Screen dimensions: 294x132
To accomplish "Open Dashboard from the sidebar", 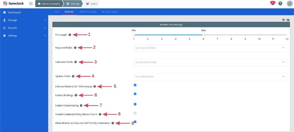I will 14,12.
